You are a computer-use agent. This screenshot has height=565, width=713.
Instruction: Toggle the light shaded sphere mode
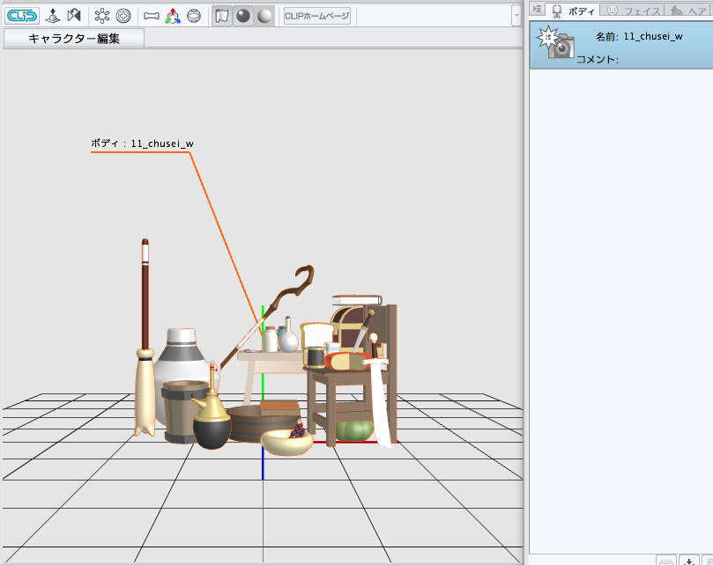[264, 15]
